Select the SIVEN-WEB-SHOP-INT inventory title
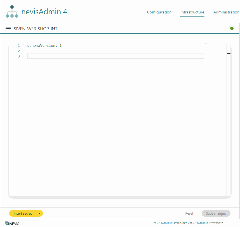This screenshot has width=240, height=227. [x=36, y=29]
